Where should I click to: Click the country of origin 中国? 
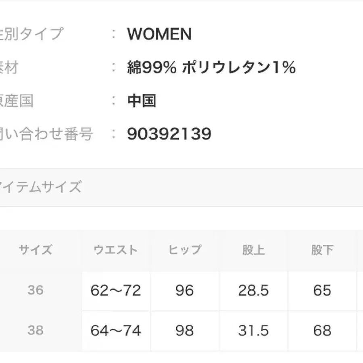142,101
